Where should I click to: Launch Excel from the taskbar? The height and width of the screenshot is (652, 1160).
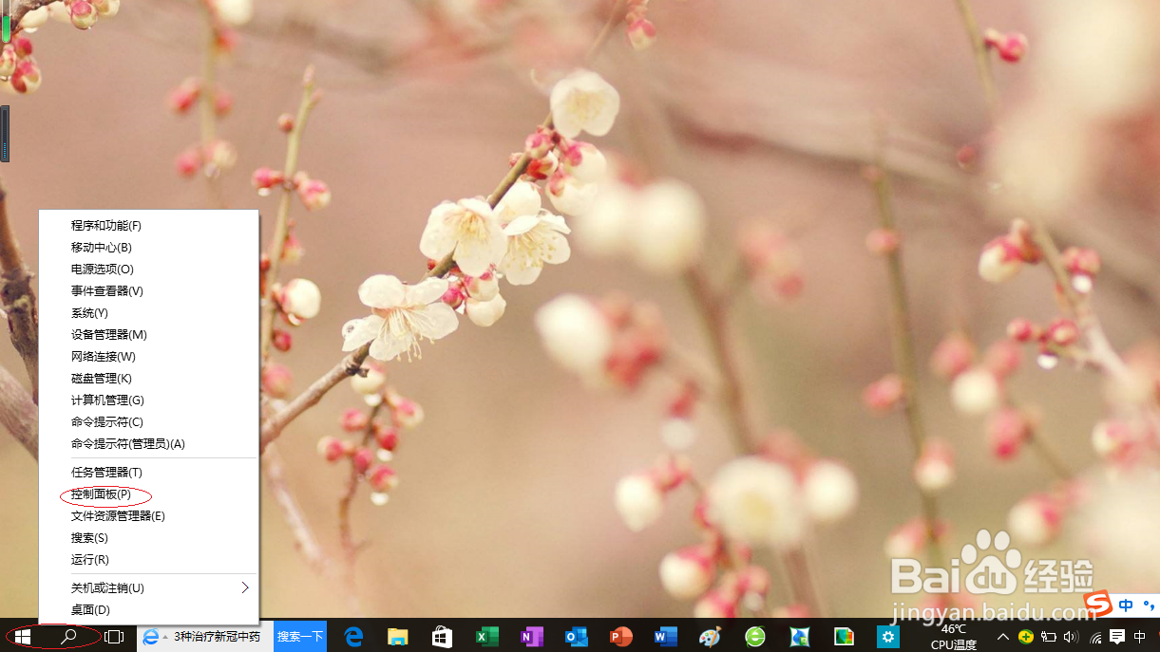486,637
